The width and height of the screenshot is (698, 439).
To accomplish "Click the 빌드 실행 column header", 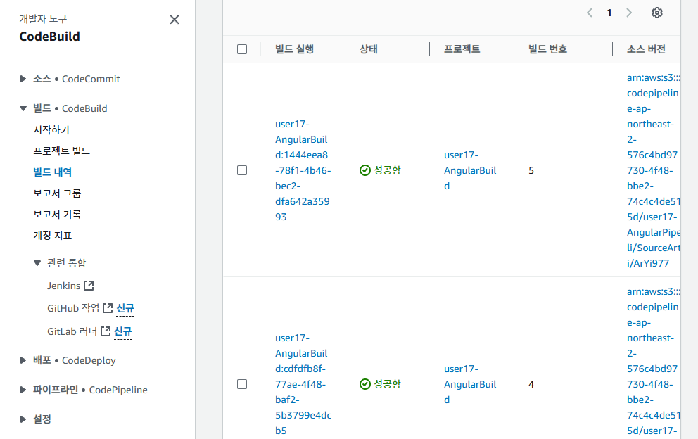I will click(x=294, y=49).
